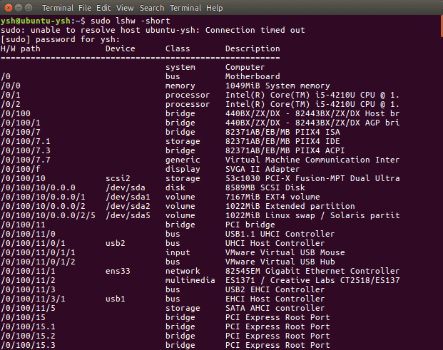Minimize the terminal window

tap(19, 8)
